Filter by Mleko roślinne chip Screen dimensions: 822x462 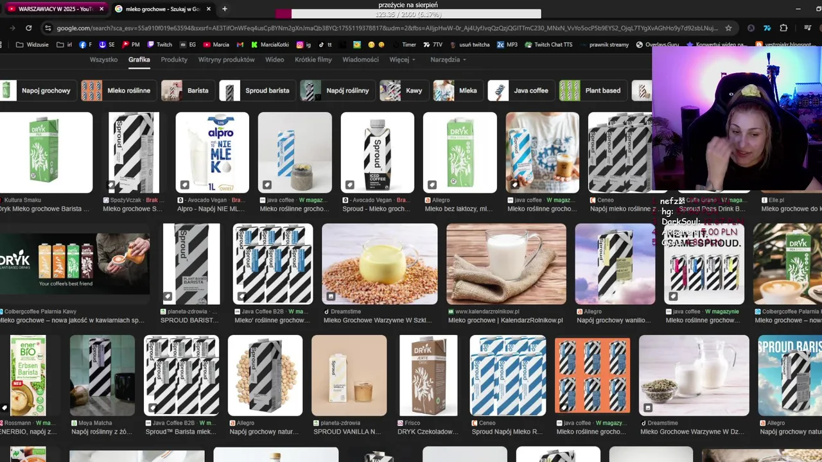click(x=118, y=90)
